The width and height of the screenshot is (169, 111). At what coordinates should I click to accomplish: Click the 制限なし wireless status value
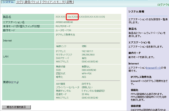pos(86,67)
